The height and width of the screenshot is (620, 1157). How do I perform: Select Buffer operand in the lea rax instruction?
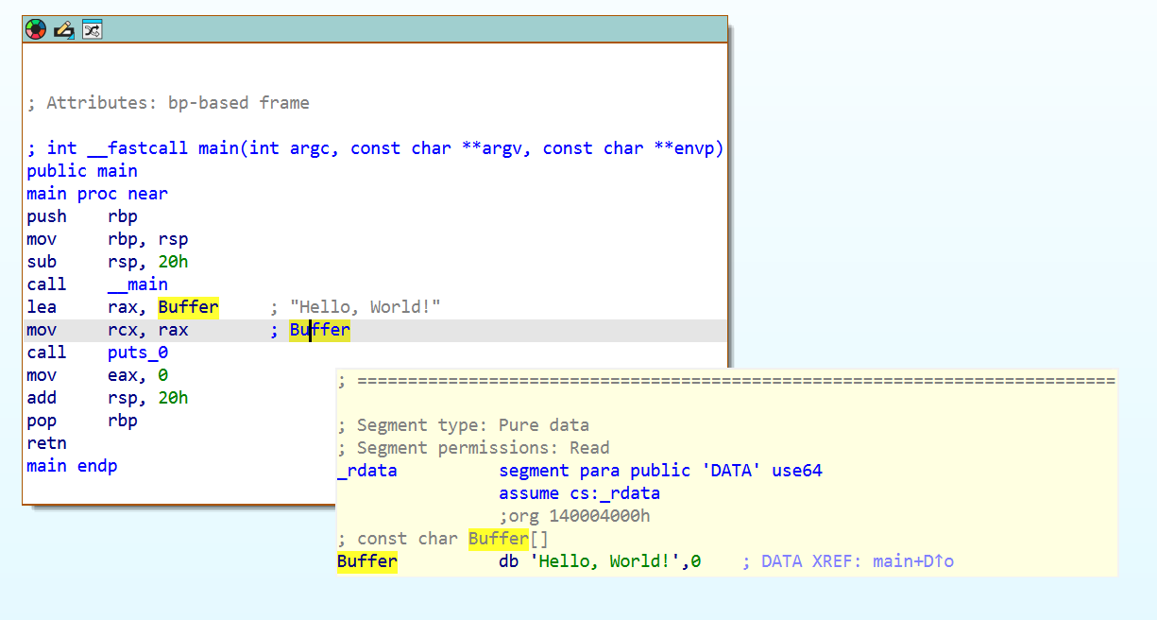click(x=188, y=307)
